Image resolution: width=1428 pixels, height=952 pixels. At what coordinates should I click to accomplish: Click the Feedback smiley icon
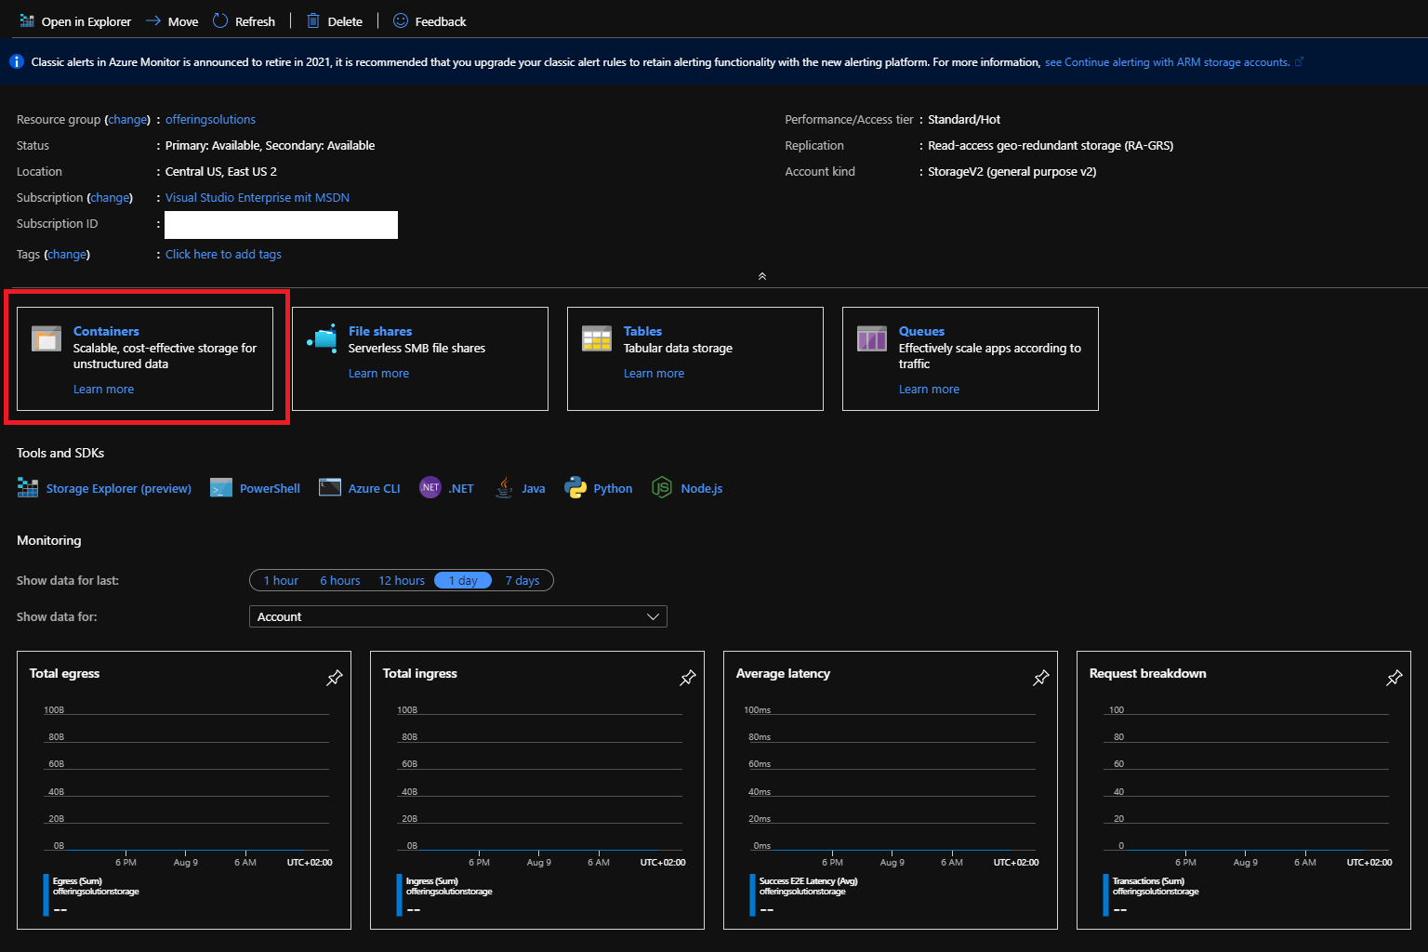click(401, 20)
